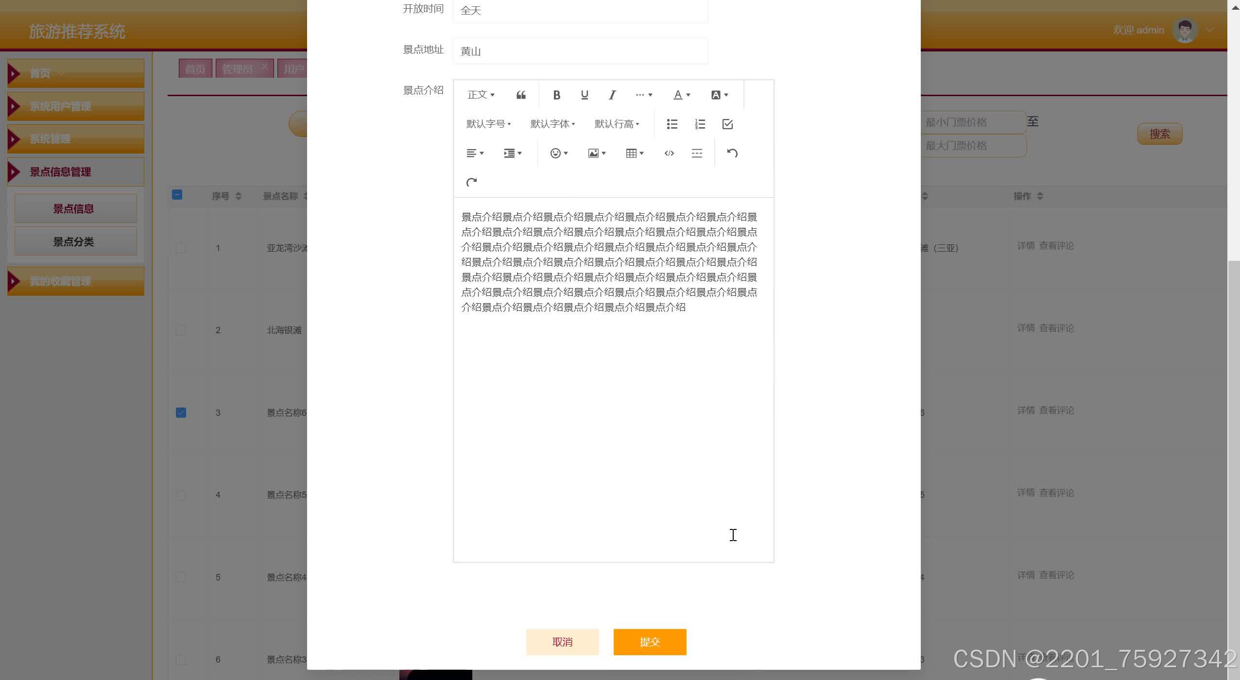Open 查看评论 for row 2
The height and width of the screenshot is (680, 1240).
pos(1056,328)
